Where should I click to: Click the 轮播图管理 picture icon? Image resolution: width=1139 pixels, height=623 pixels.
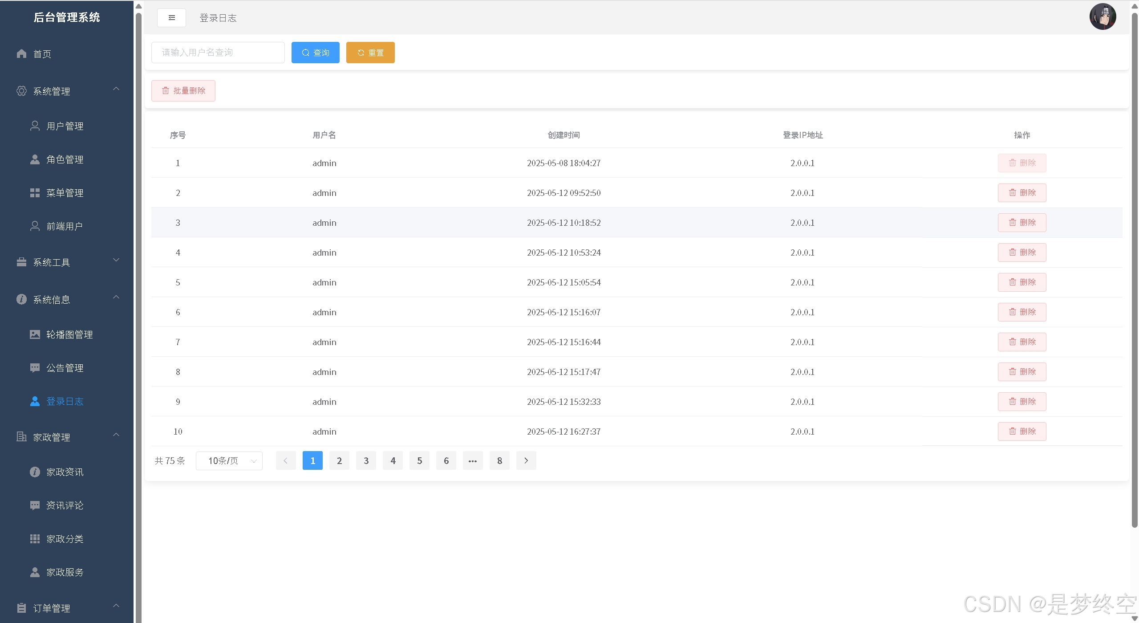point(35,334)
